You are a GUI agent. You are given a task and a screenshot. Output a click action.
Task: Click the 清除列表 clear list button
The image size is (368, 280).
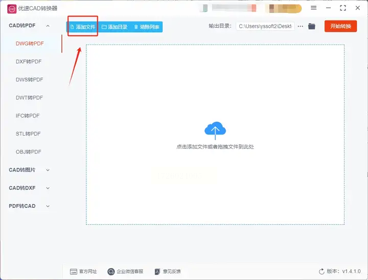(147, 27)
